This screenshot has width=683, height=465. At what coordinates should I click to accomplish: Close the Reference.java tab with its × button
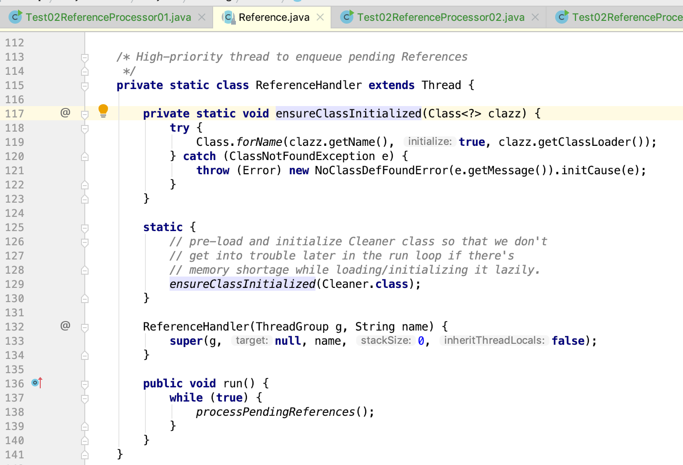[320, 17]
